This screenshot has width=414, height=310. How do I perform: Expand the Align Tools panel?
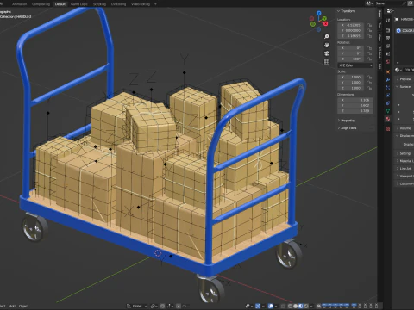(x=347, y=128)
